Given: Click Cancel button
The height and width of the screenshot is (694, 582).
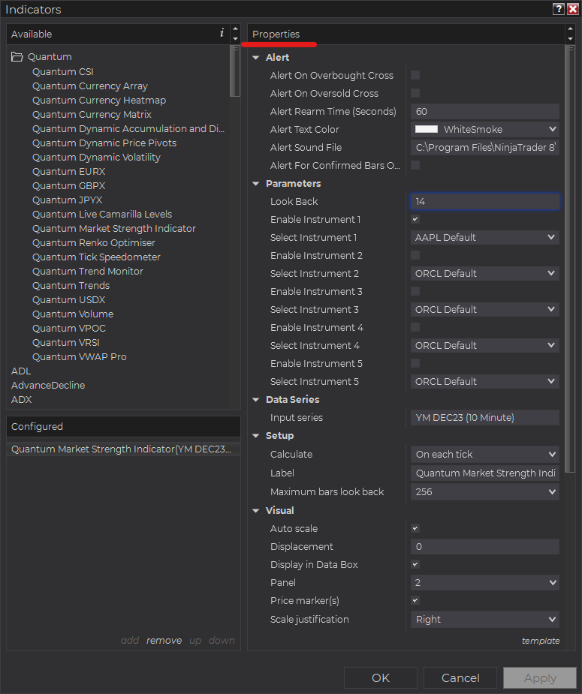Looking at the screenshot, I should (460, 677).
